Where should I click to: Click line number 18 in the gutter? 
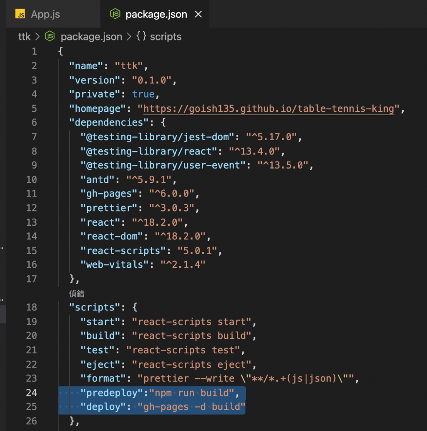[x=32, y=307]
